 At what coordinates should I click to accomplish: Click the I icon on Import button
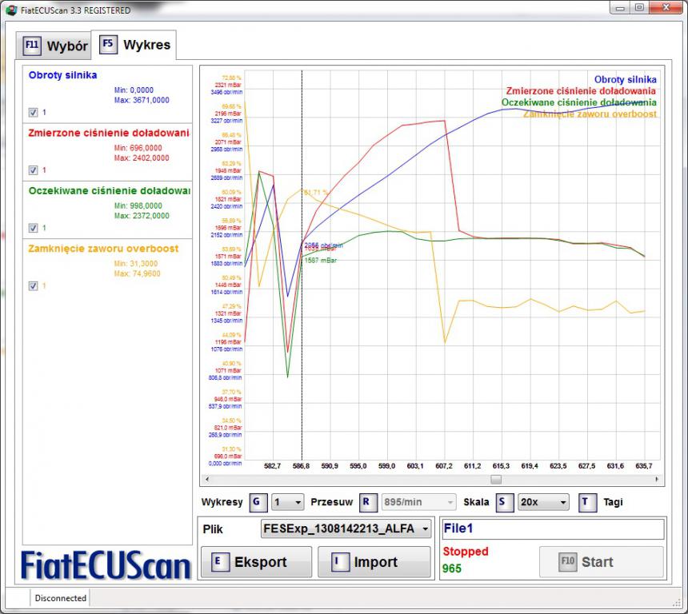(340, 562)
